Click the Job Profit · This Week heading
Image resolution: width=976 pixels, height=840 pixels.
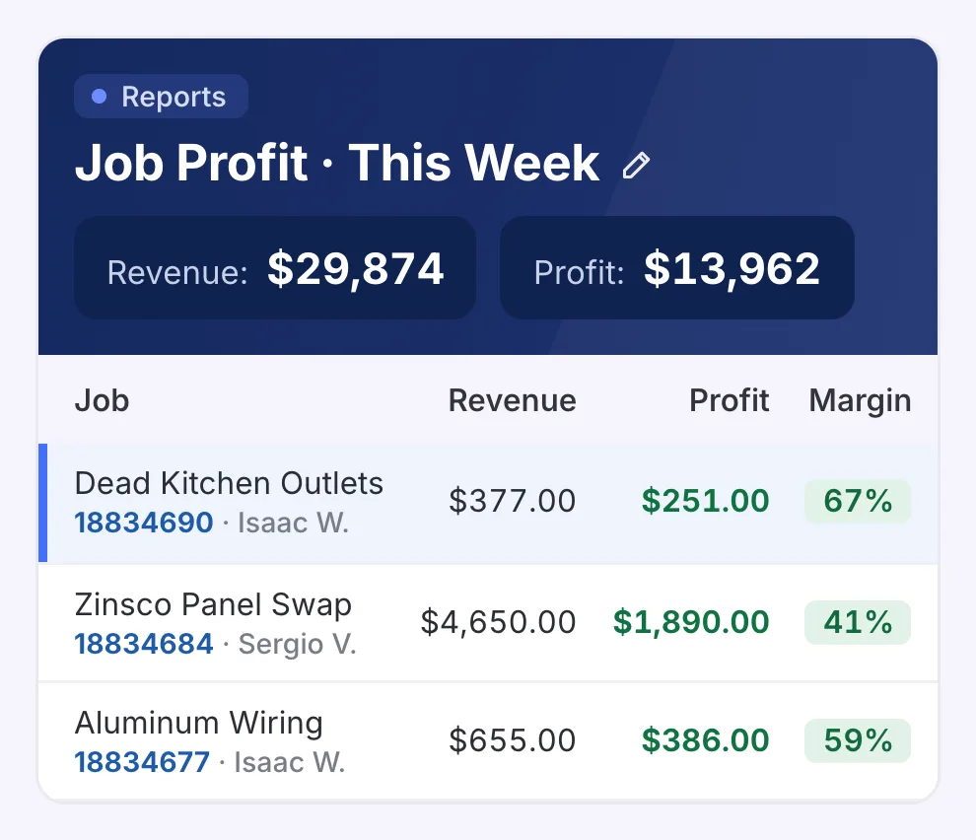337,163
